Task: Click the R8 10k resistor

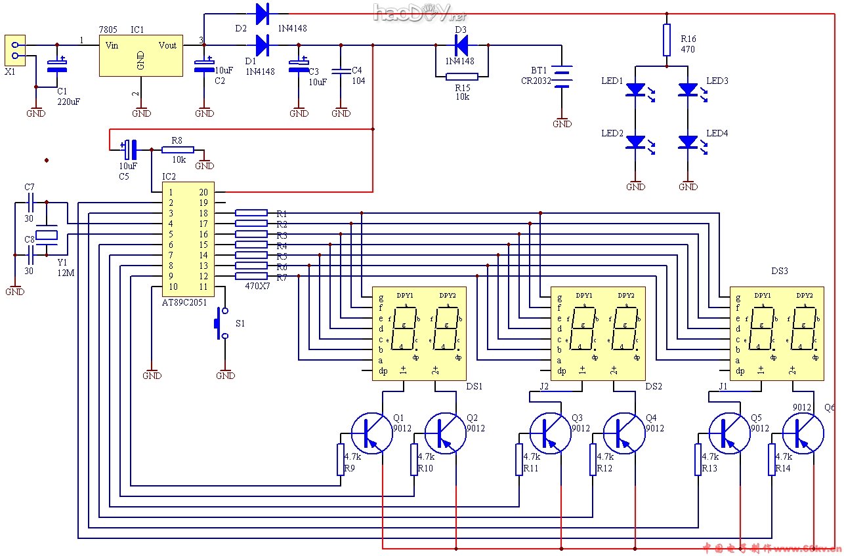Action: pos(177,149)
